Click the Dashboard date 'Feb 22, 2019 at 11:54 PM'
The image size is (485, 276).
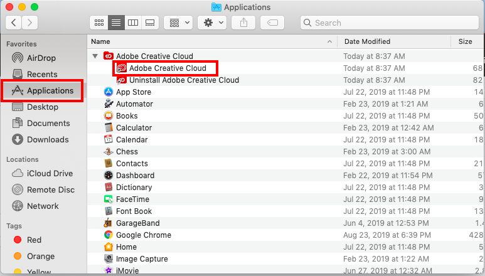(388, 176)
